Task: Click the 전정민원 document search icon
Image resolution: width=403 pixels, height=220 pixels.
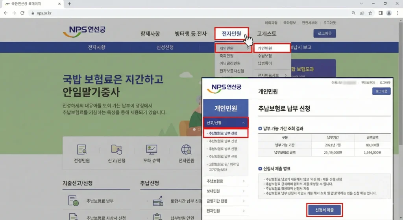Action: (x=82, y=150)
